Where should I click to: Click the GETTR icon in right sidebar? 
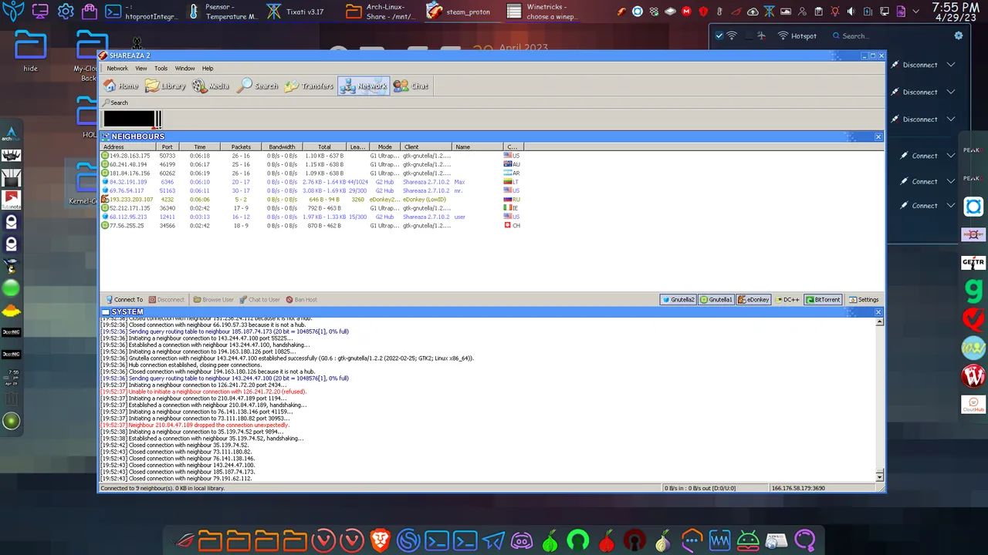pos(973,262)
